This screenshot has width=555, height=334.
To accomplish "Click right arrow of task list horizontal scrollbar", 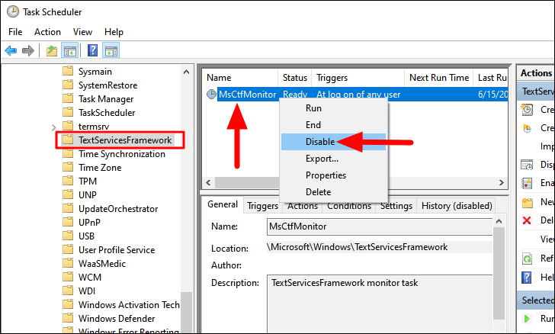I will pyautogui.click(x=501, y=183).
